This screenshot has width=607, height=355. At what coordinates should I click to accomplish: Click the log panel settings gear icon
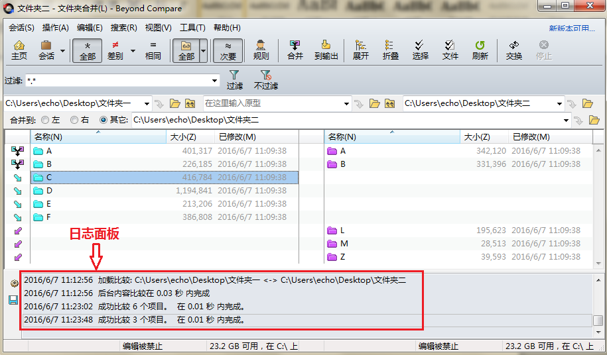click(x=15, y=283)
